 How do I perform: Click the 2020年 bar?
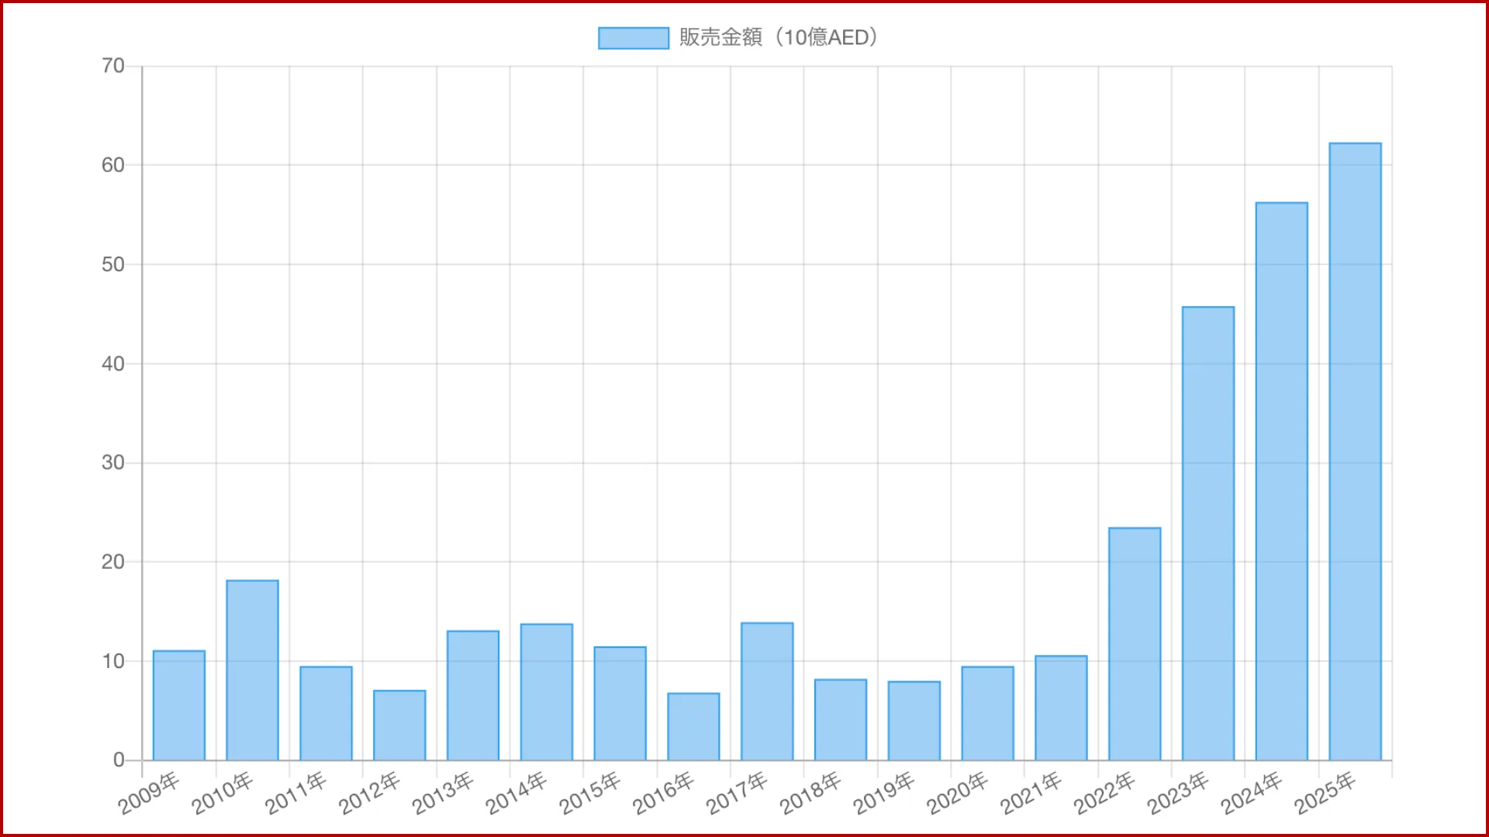click(x=987, y=713)
